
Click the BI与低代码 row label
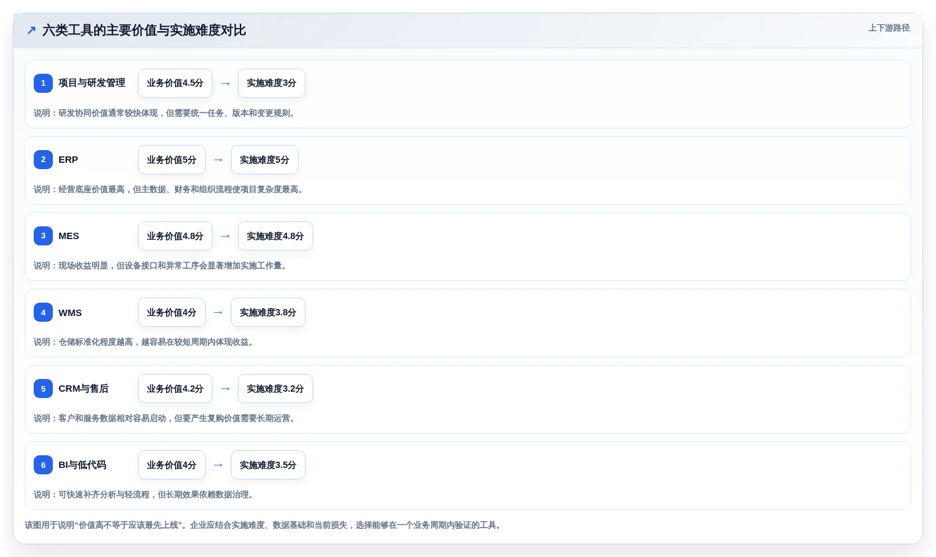click(82, 465)
